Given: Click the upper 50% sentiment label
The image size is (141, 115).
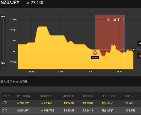Looking at the screenshot, I should coord(3,17).
